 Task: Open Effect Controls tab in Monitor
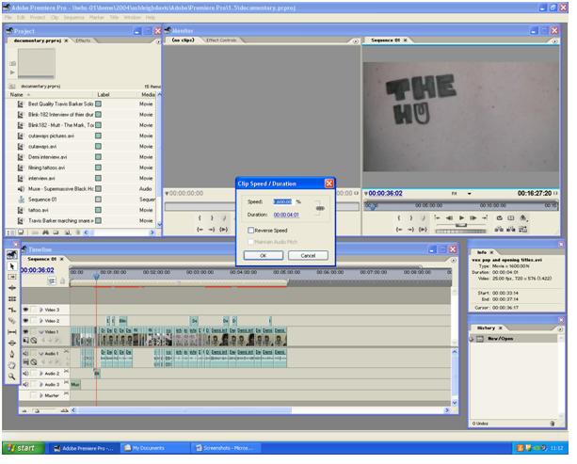tap(221, 40)
